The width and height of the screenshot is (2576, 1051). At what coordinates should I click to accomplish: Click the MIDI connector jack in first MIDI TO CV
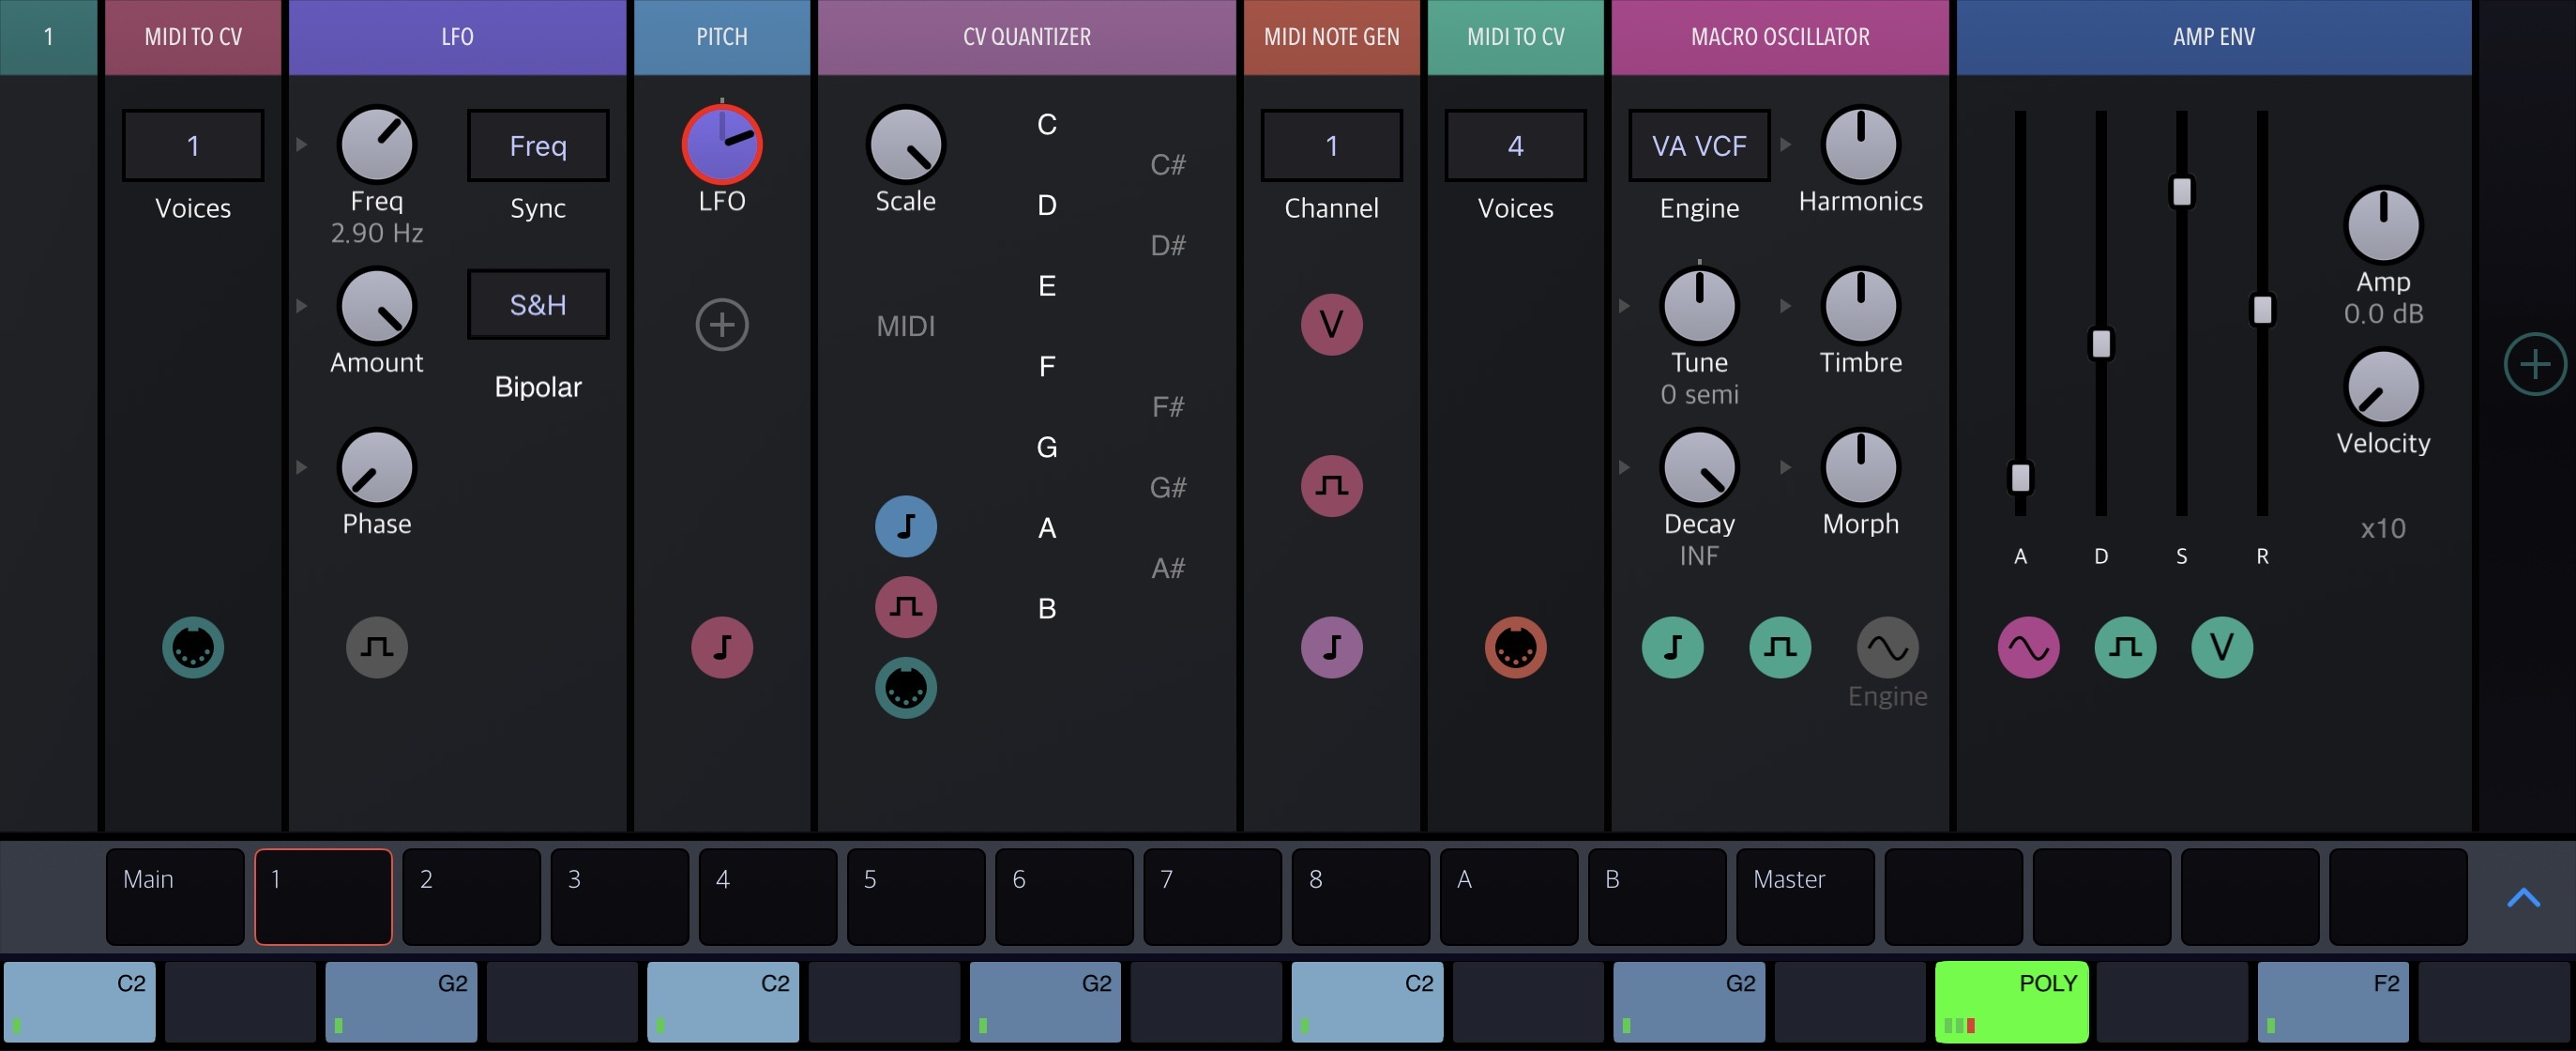(x=193, y=648)
